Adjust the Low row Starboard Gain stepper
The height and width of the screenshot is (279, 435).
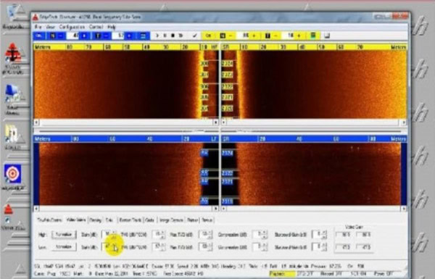click(x=324, y=246)
